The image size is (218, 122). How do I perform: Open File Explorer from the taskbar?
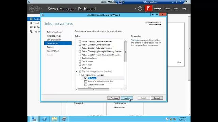54,119
